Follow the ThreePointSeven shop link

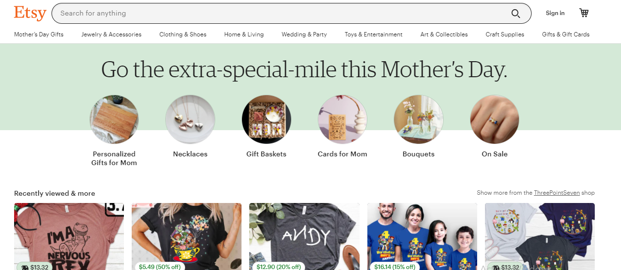tap(557, 193)
